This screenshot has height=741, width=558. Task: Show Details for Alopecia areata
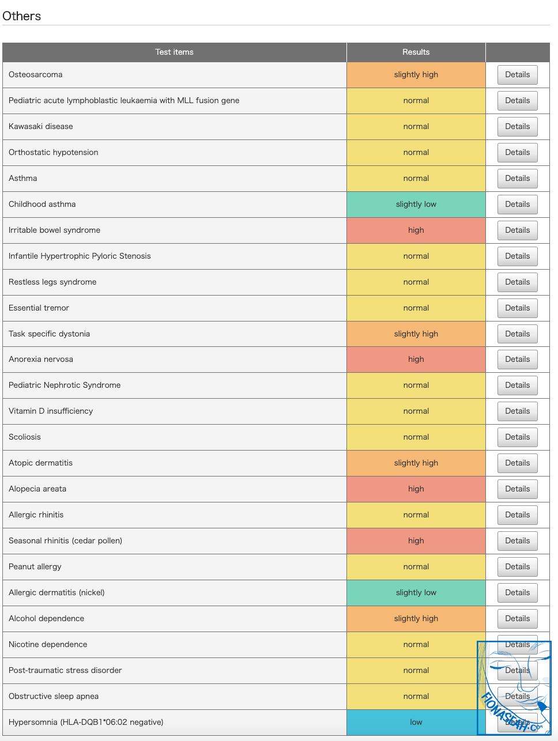[x=517, y=489]
